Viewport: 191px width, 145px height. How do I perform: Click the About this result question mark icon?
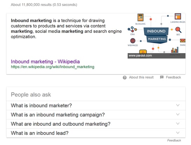point(125,78)
